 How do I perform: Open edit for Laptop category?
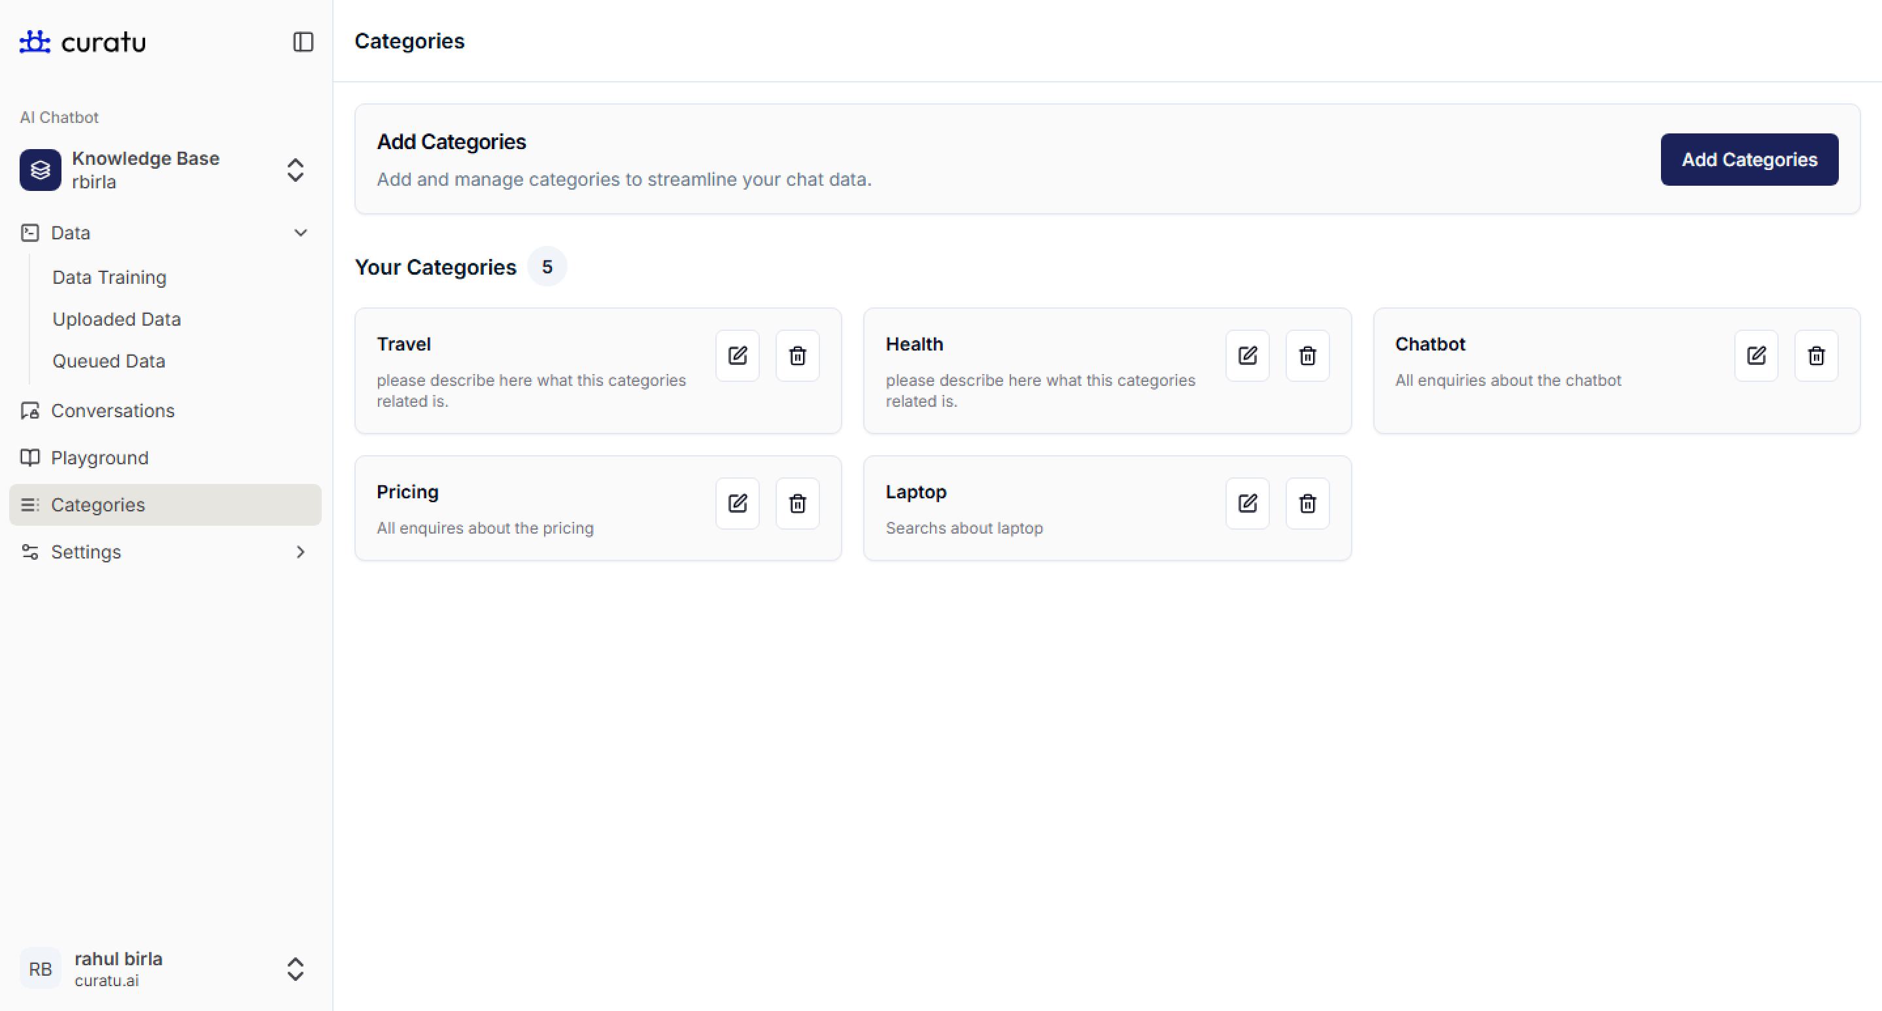(x=1247, y=504)
